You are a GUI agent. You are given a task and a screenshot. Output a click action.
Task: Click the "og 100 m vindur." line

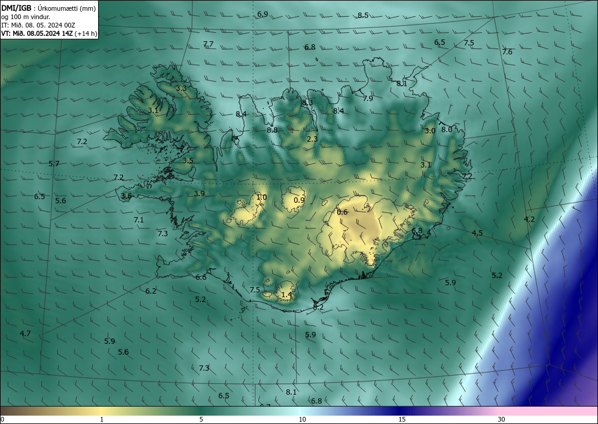[26, 17]
